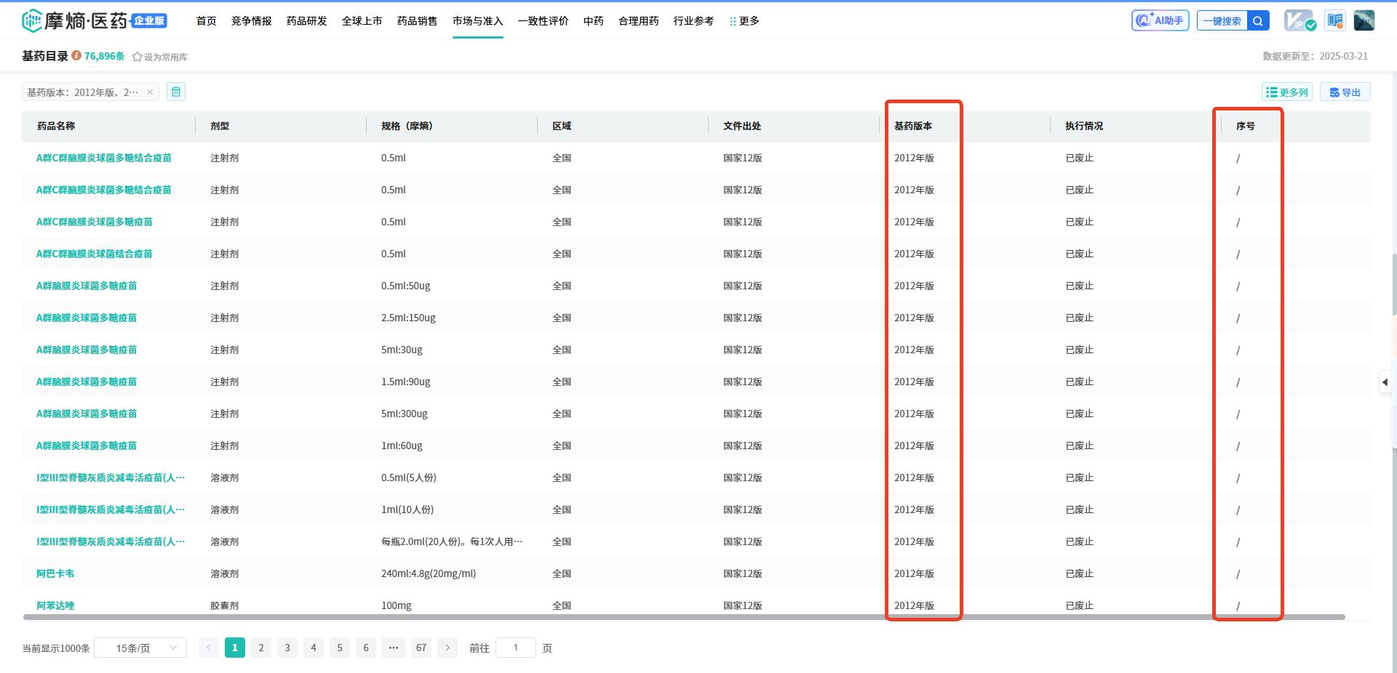The height and width of the screenshot is (673, 1397).
Task: Open 药品研发 menu
Action: pyautogui.click(x=307, y=21)
